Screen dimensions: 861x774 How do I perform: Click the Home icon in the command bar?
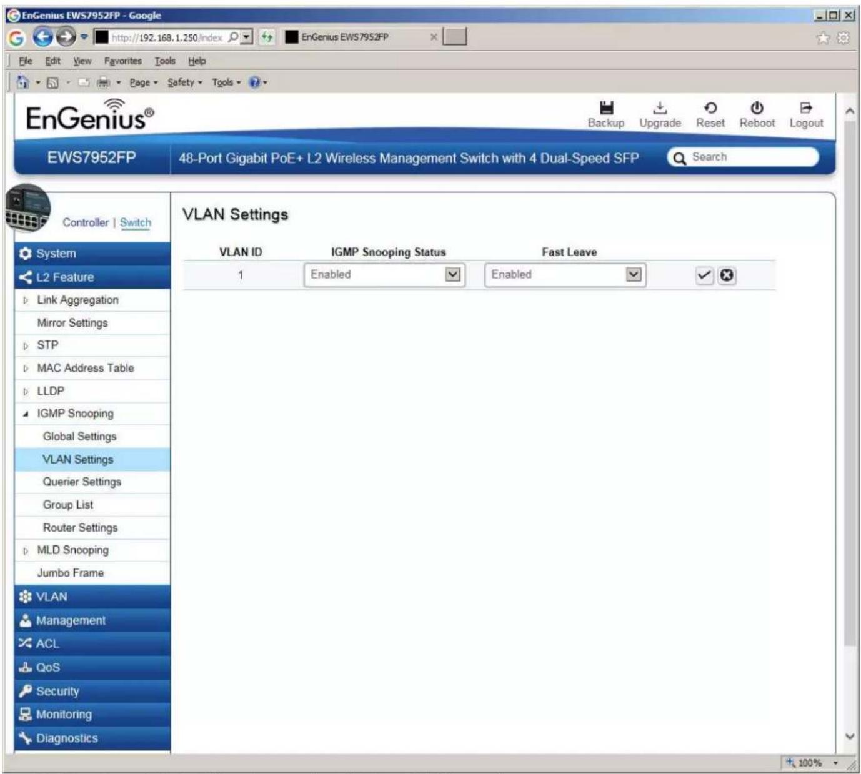[x=23, y=82]
